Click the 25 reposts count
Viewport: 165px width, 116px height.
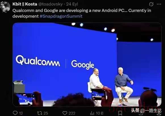coord(46,113)
